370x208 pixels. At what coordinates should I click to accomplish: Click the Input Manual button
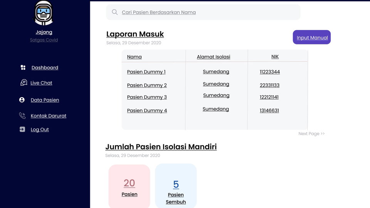click(x=312, y=37)
